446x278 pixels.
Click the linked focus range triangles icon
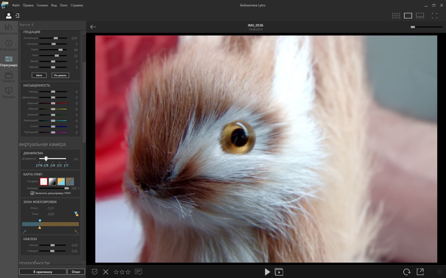click(76, 214)
